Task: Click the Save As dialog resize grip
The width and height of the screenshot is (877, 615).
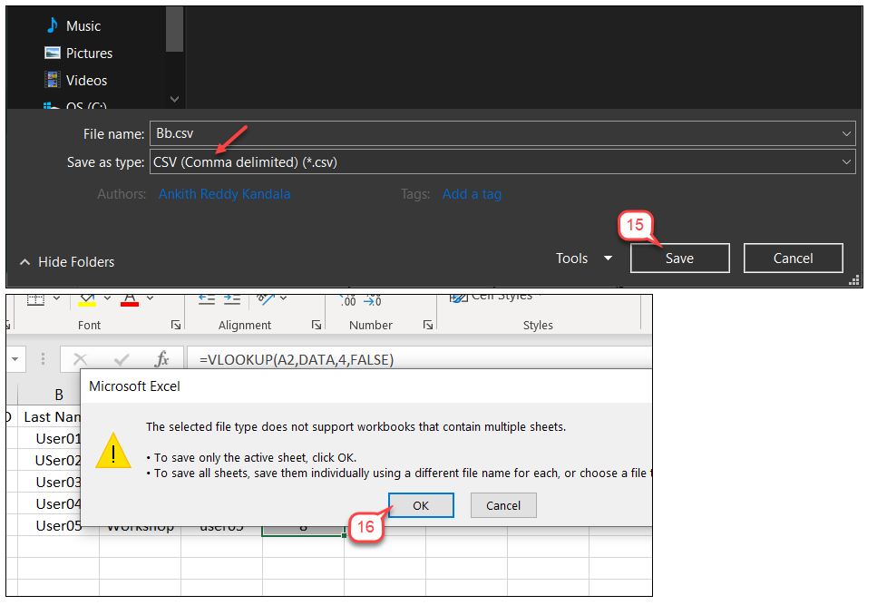Action: [x=854, y=281]
